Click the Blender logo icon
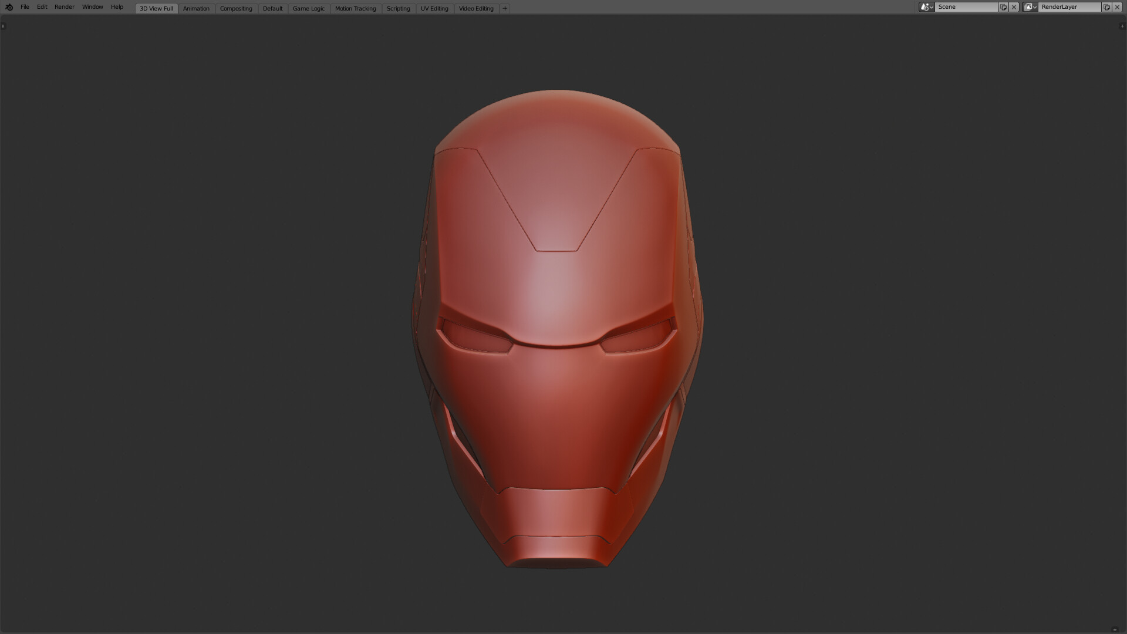Viewport: 1127px width, 634px height. (9, 7)
